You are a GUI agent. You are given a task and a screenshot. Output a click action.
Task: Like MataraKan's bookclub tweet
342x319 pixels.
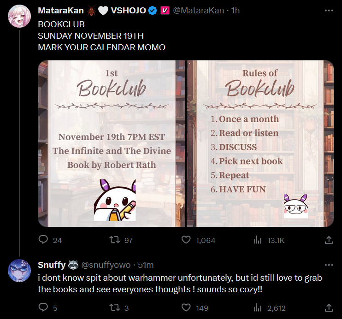(186, 240)
